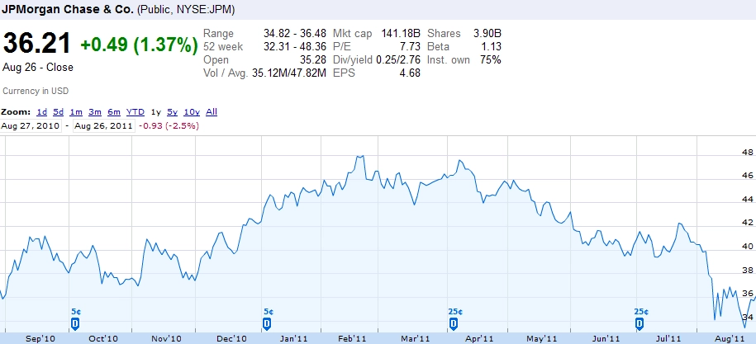756x344 pixels.
Task: Click the May'11 axis label
Action: coord(542,339)
